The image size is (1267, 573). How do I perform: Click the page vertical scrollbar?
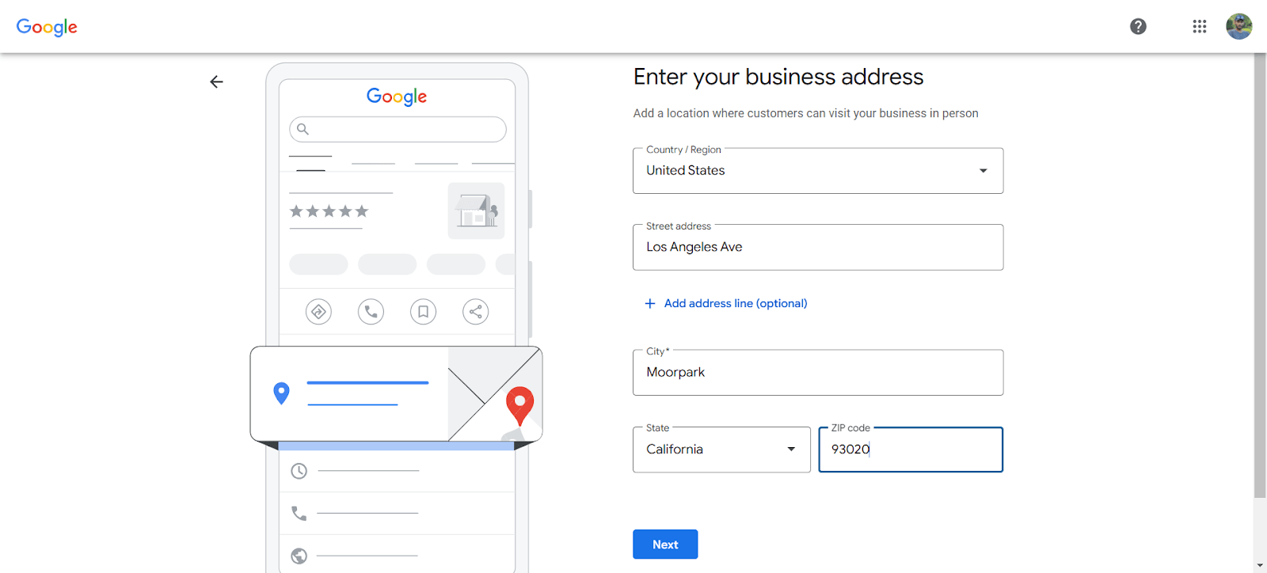1260,275
